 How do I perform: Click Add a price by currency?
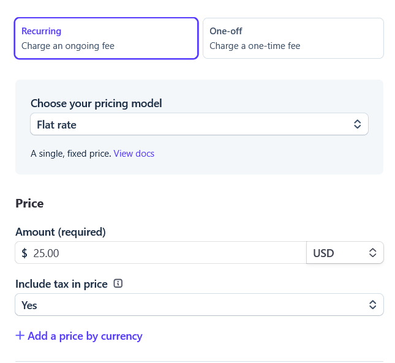[85, 336]
